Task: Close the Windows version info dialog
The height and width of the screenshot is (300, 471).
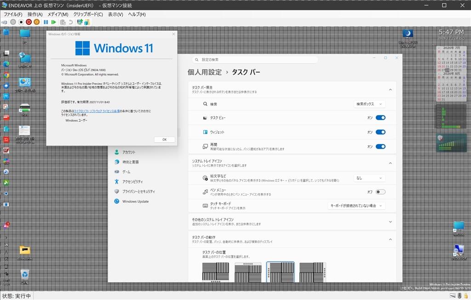Action: click(173, 34)
